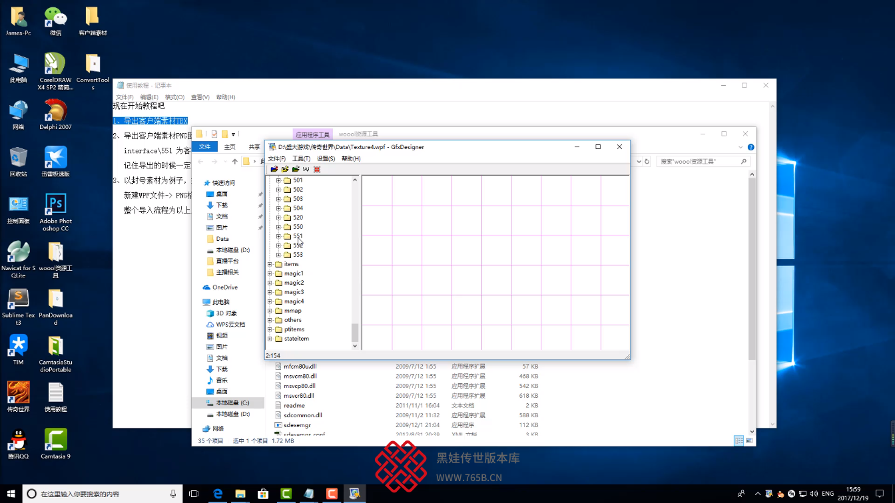The width and height of the screenshot is (895, 503).
Task: Open the ConvertTools desktop folder
Action: (x=93, y=71)
